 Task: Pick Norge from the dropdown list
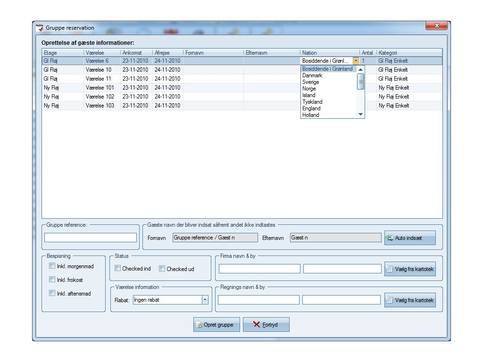[309, 89]
